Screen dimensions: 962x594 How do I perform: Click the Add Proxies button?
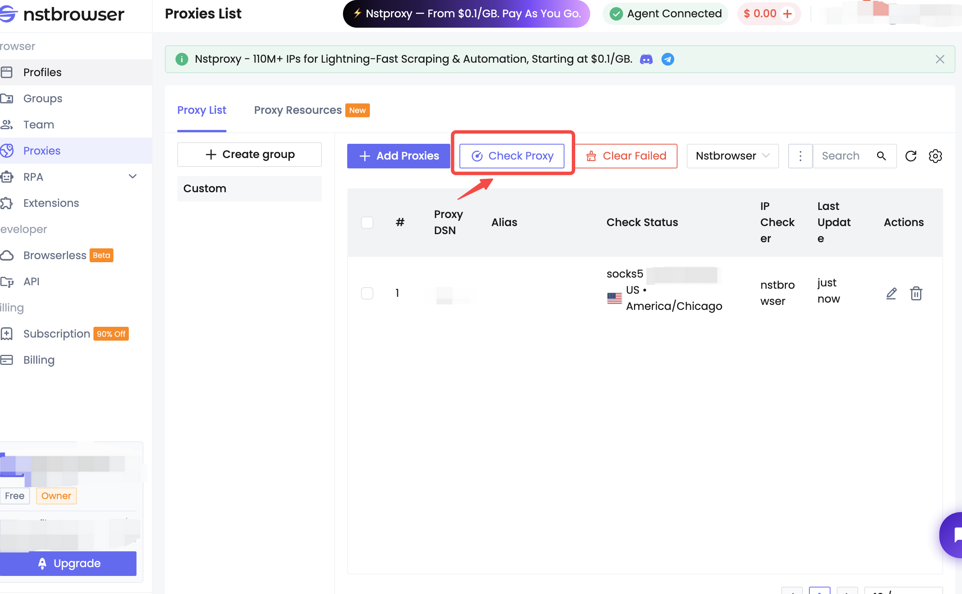[398, 156]
